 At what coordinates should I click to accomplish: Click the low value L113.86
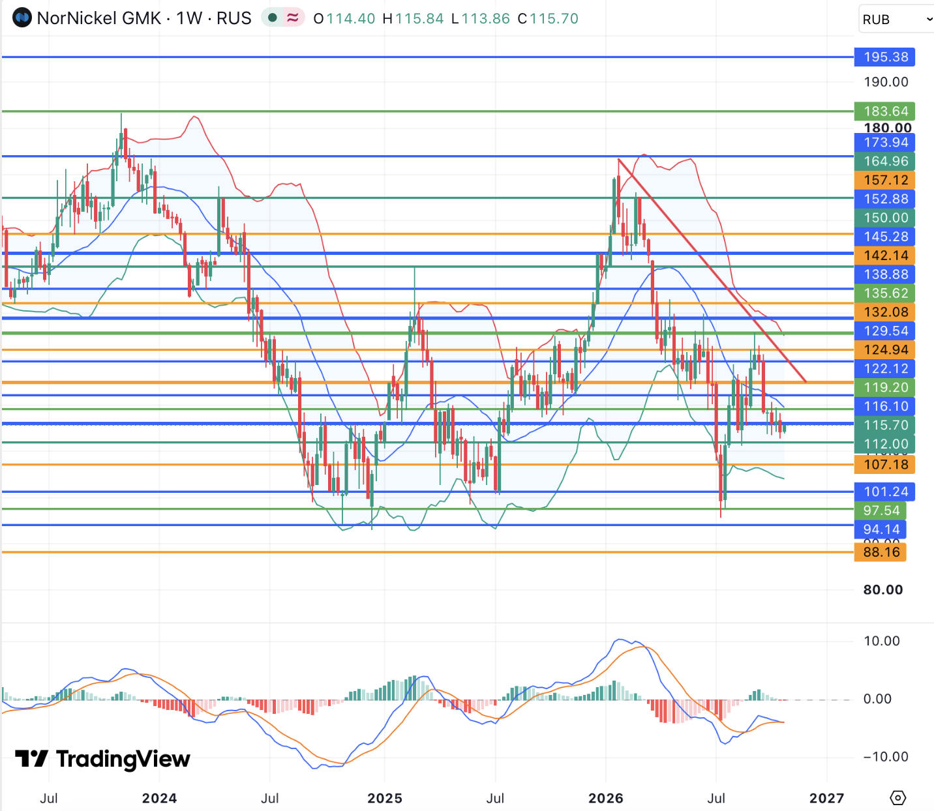(x=481, y=18)
